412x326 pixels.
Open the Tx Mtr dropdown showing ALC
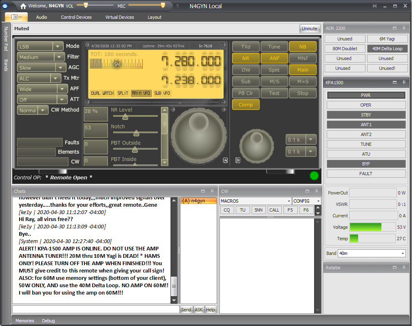click(39, 78)
